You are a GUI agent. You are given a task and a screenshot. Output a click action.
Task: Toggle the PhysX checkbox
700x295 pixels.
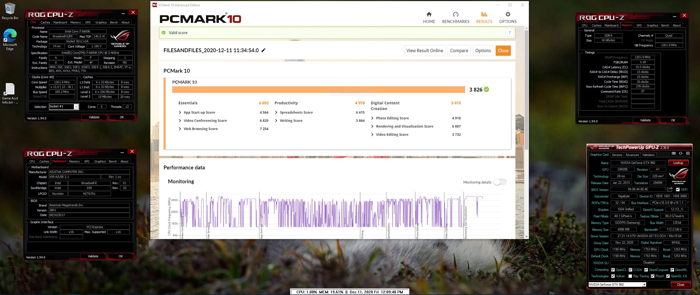click(652, 276)
